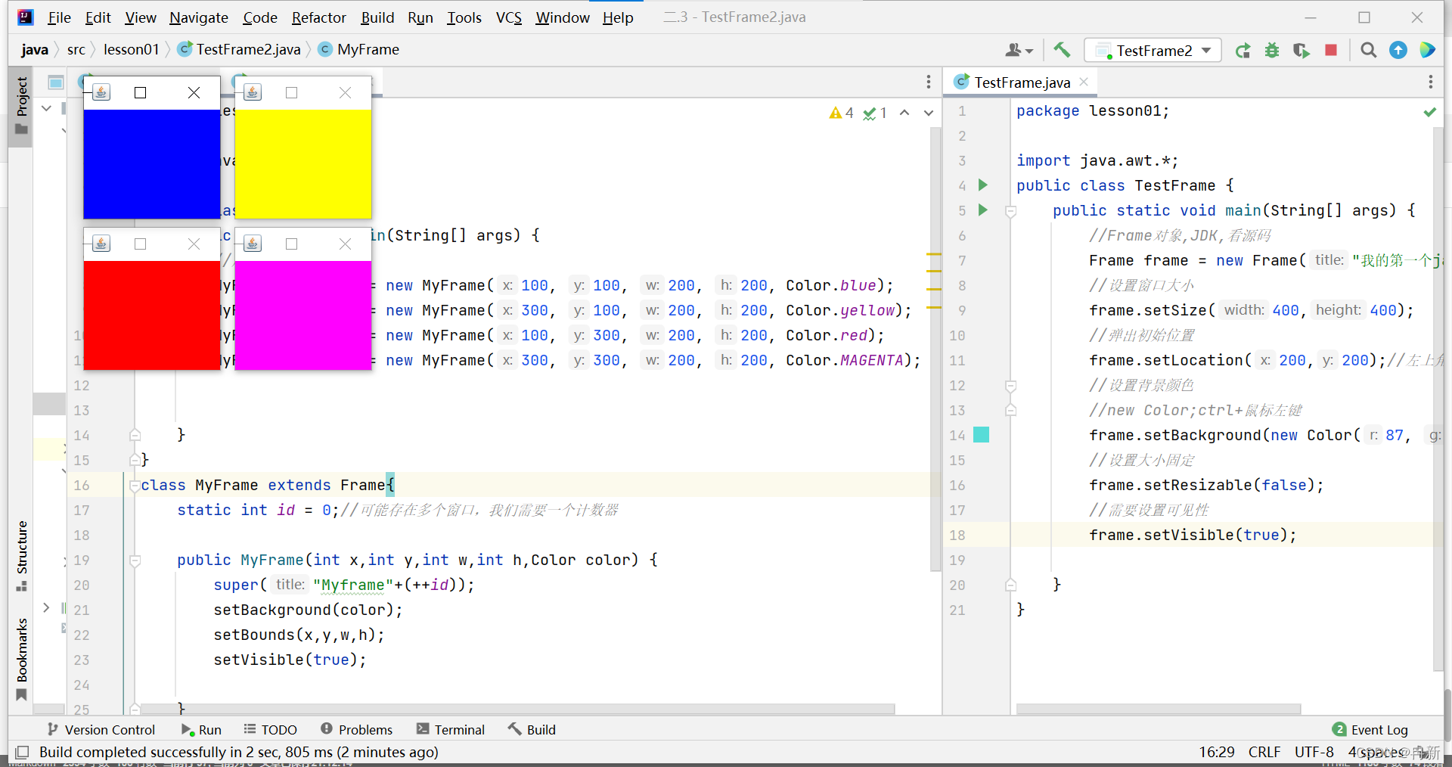The width and height of the screenshot is (1452, 767).
Task: Close the TestFrame.java tab
Action: [1084, 82]
